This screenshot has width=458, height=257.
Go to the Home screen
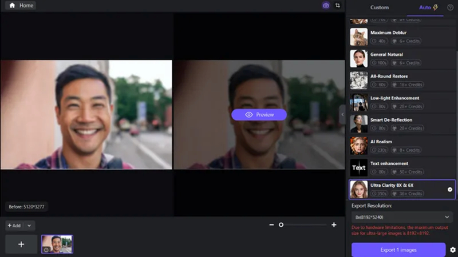[21, 5]
